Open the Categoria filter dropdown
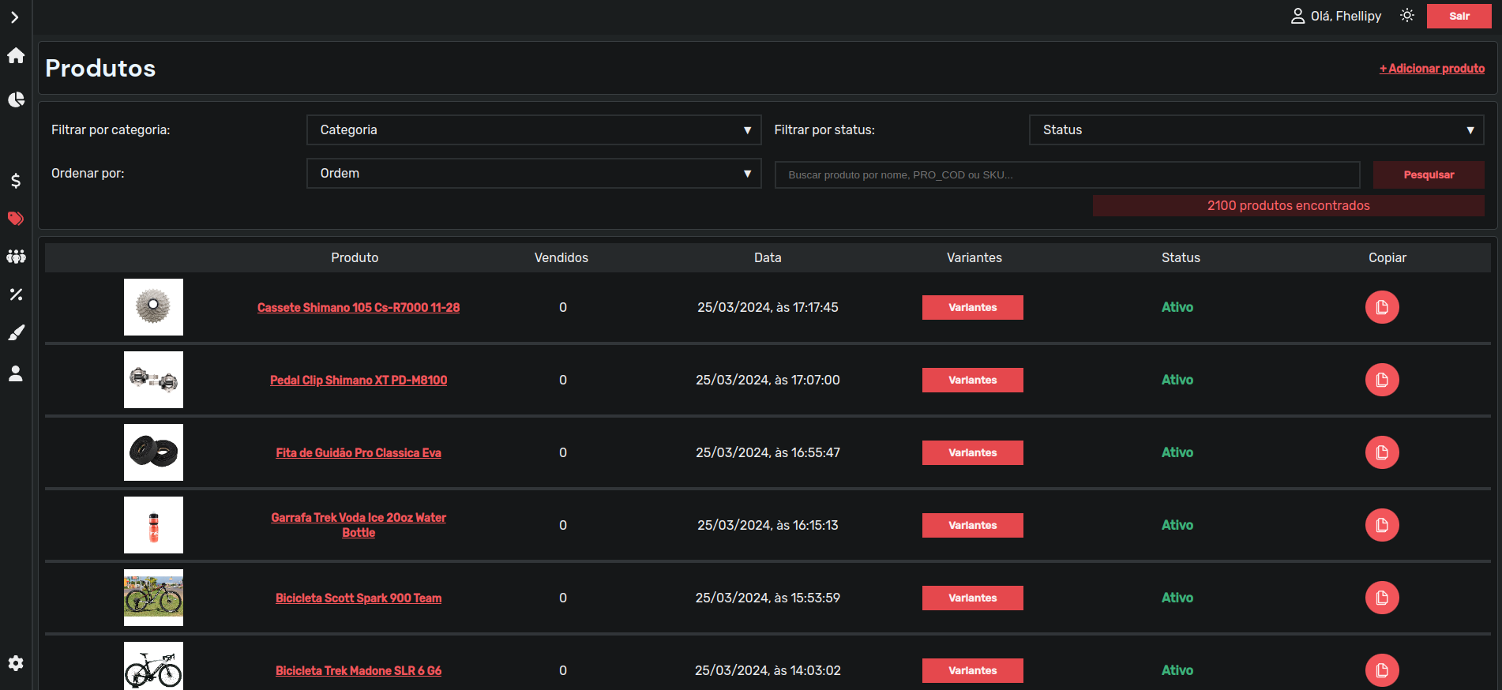The width and height of the screenshot is (1502, 690). [533, 130]
